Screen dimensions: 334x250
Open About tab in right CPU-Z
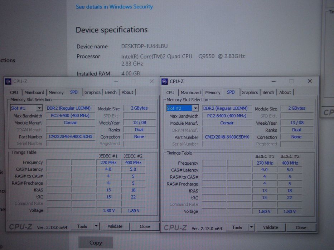[x=285, y=92]
